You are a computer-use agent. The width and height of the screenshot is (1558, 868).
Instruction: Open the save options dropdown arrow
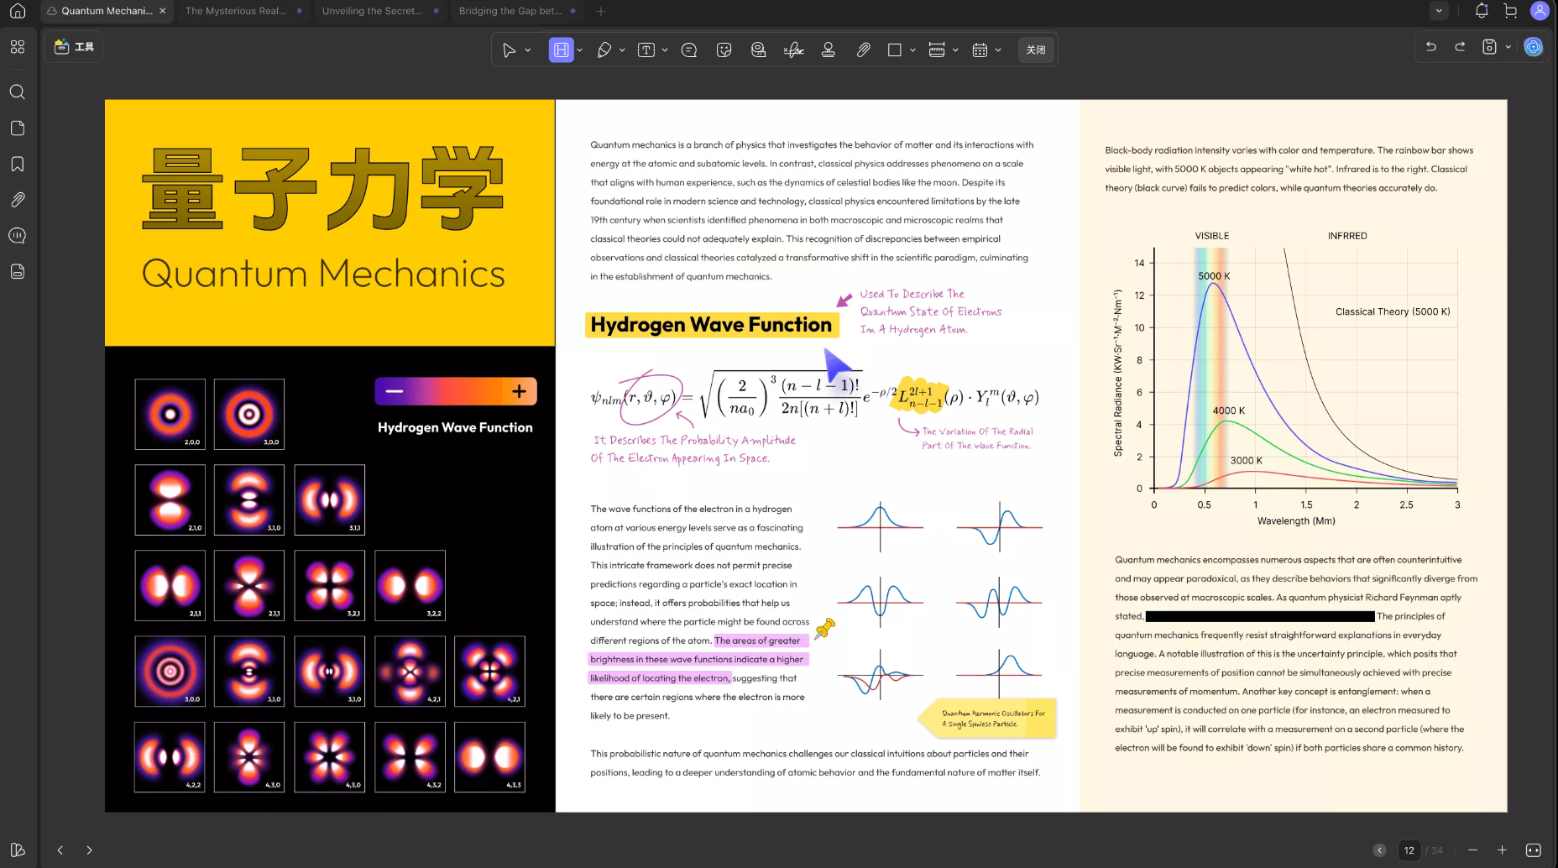(x=1508, y=47)
